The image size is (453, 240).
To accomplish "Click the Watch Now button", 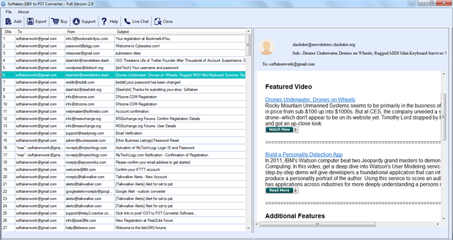I will coord(282,130).
